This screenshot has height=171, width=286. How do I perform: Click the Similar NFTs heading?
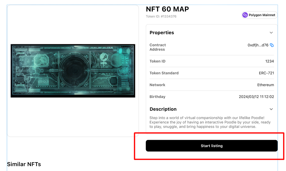click(x=24, y=164)
